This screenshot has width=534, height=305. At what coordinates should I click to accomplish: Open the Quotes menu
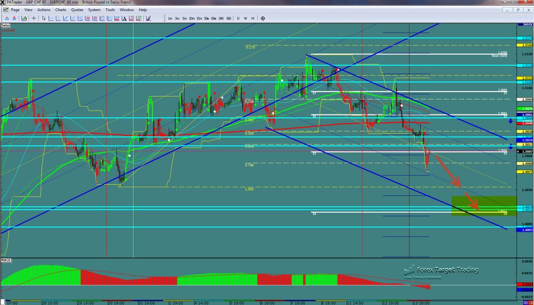(x=77, y=10)
